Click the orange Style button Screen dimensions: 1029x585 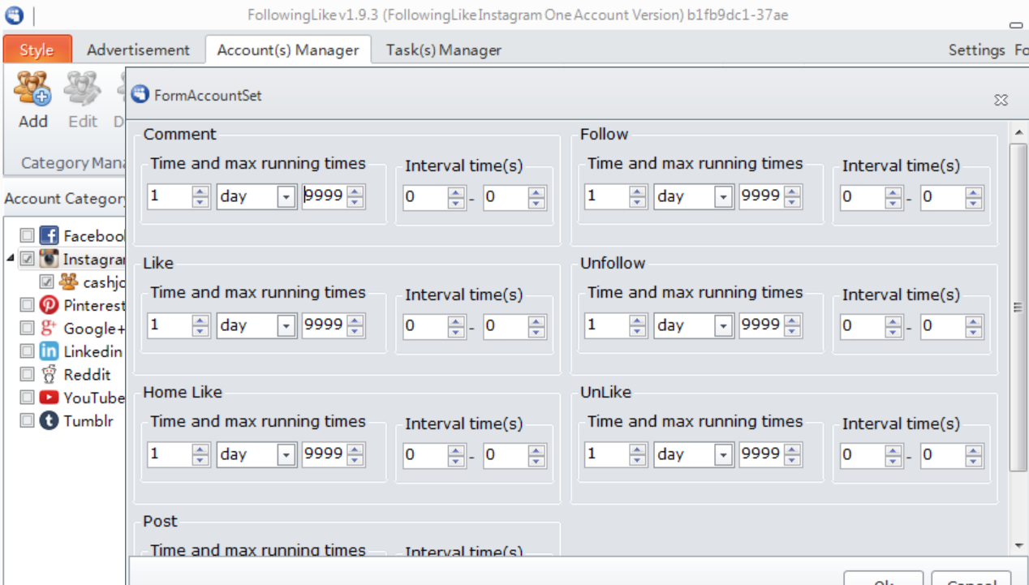[37, 50]
